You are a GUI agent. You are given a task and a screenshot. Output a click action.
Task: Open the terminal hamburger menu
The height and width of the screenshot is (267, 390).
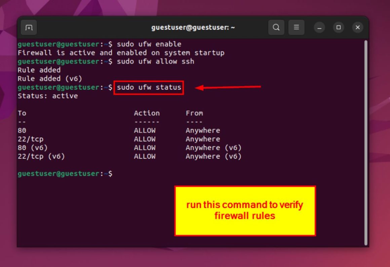(297, 27)
